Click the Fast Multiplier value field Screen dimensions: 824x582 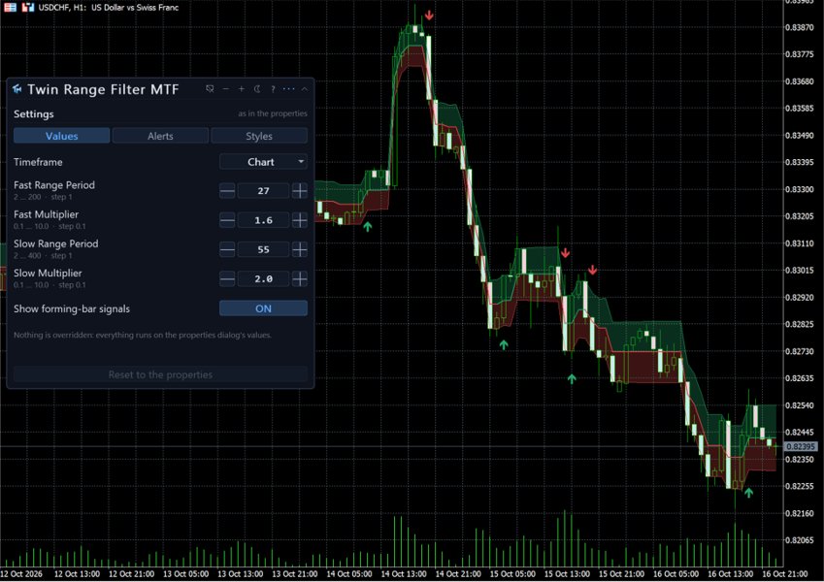[x=263, y=220]
